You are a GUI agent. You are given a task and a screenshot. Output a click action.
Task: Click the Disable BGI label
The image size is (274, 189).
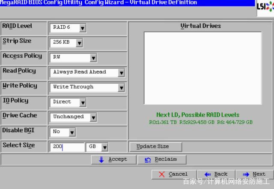coord(18,130)
